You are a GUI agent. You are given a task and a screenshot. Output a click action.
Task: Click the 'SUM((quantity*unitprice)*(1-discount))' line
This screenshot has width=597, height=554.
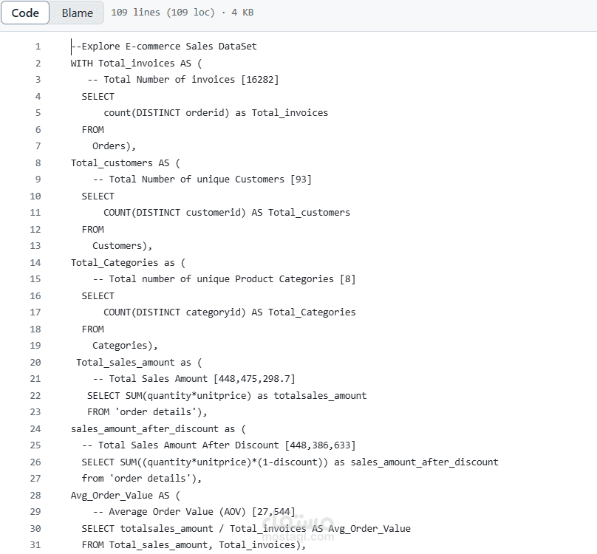[x=290, y=462]
